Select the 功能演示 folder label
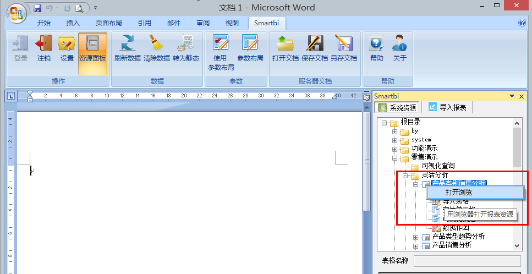The width and height of the screenshot is (532, 274). pyautogui.click(x=425, y=148)
